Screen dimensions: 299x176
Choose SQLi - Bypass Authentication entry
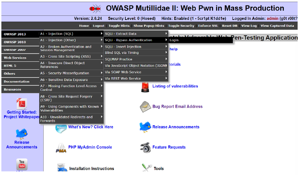pos(136,40)
